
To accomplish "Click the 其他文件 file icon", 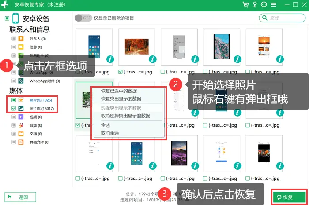I will tap(21, 142).
